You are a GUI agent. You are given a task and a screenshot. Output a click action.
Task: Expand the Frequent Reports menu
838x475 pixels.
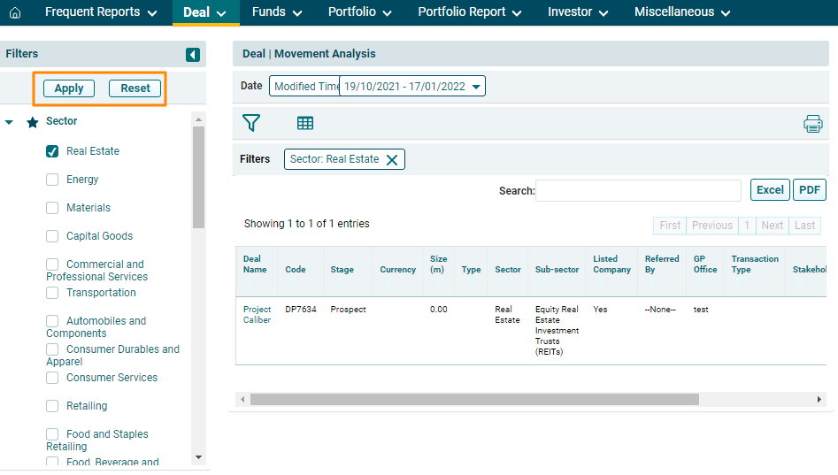click(x=101, y=12)
